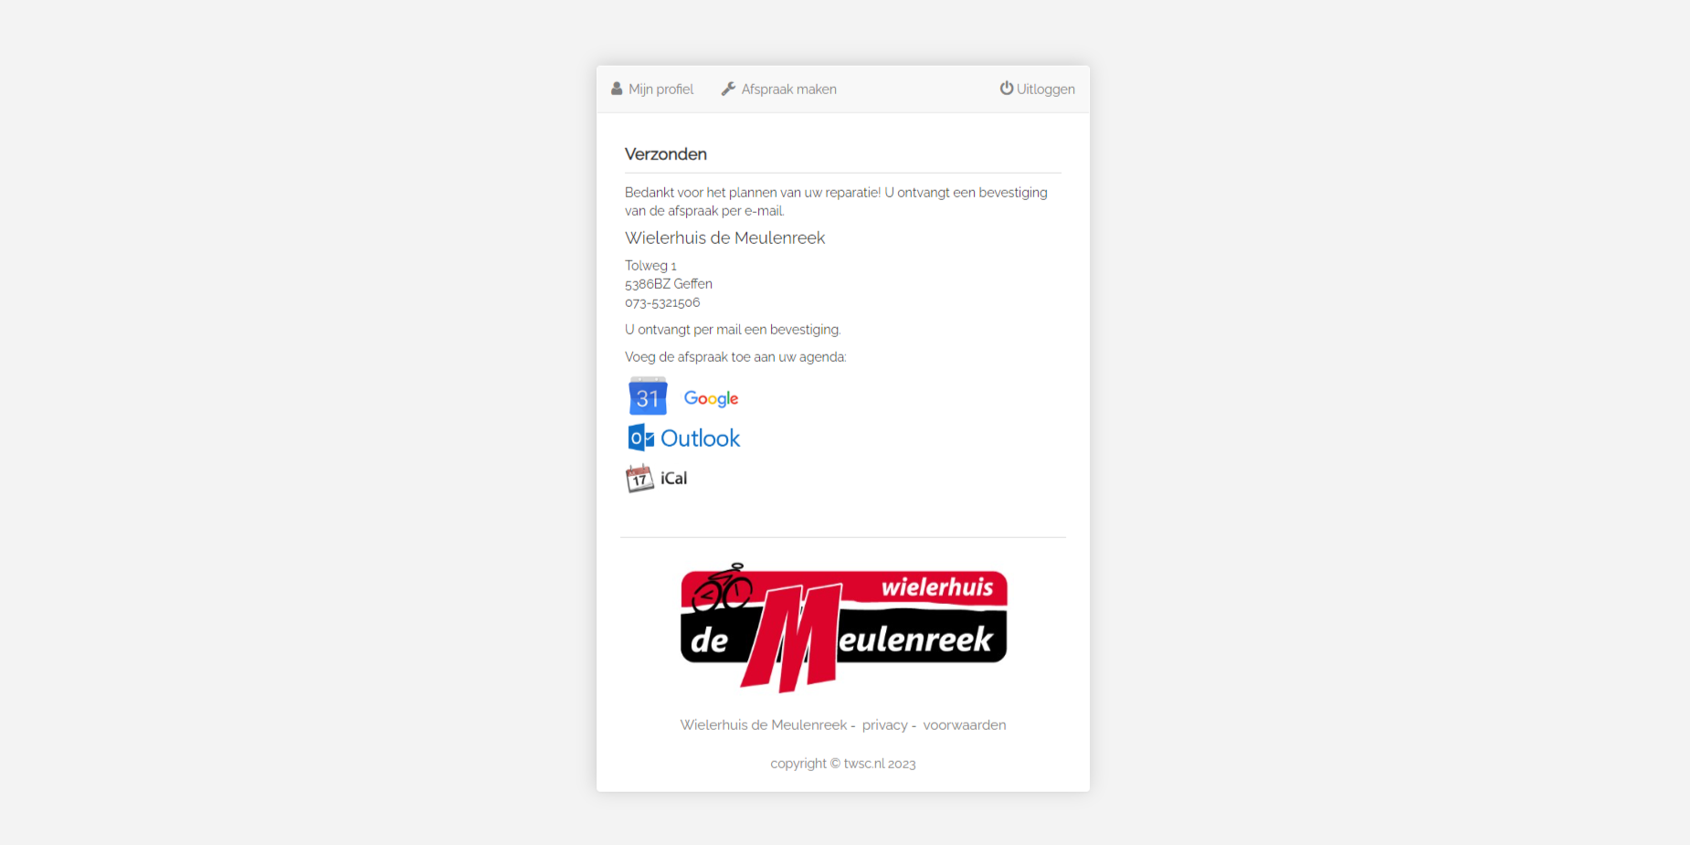1690x845 pixels.
Task: Click the iCal calendar icon
Action: [639, 478]
